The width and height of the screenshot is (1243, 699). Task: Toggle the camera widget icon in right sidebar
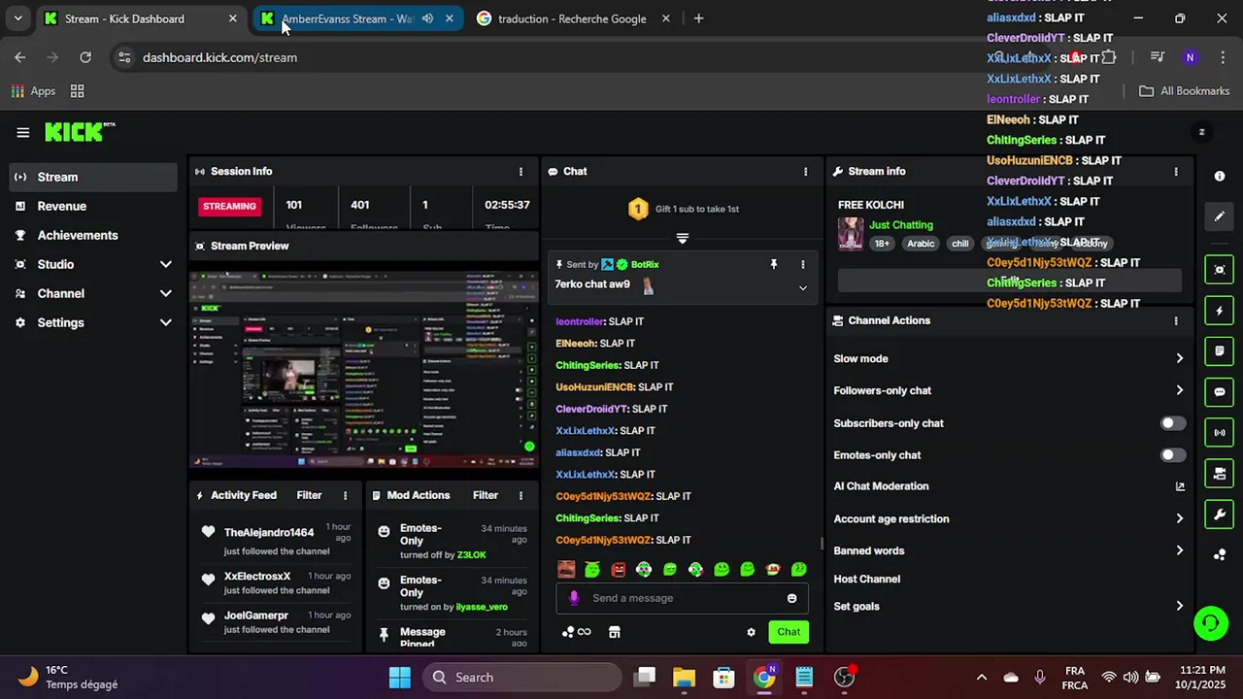1220,473
